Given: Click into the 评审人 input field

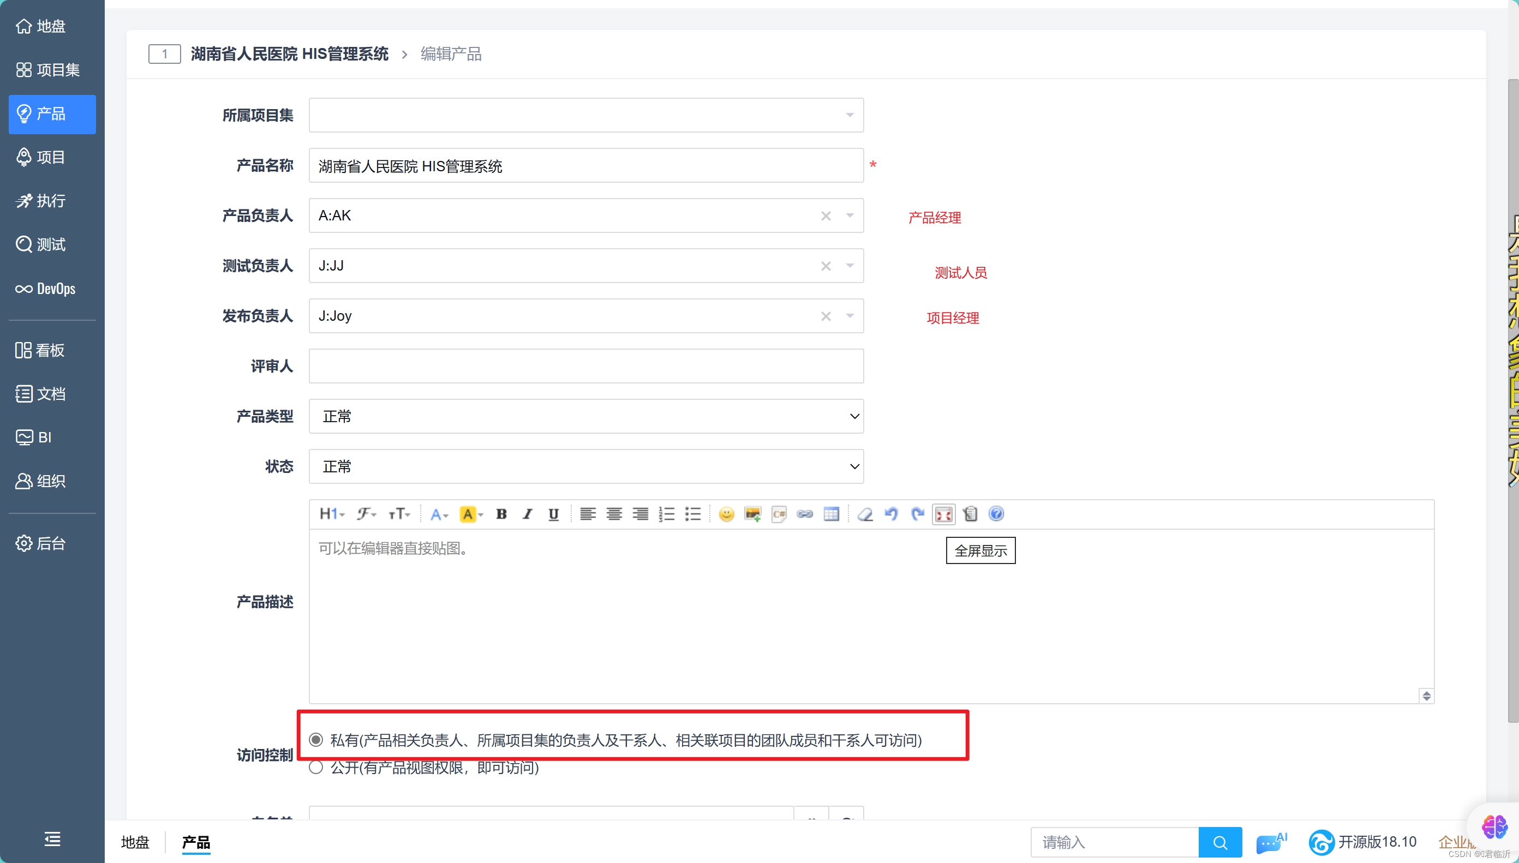Looking at the screenshot, I should click(x=585, y=366).
